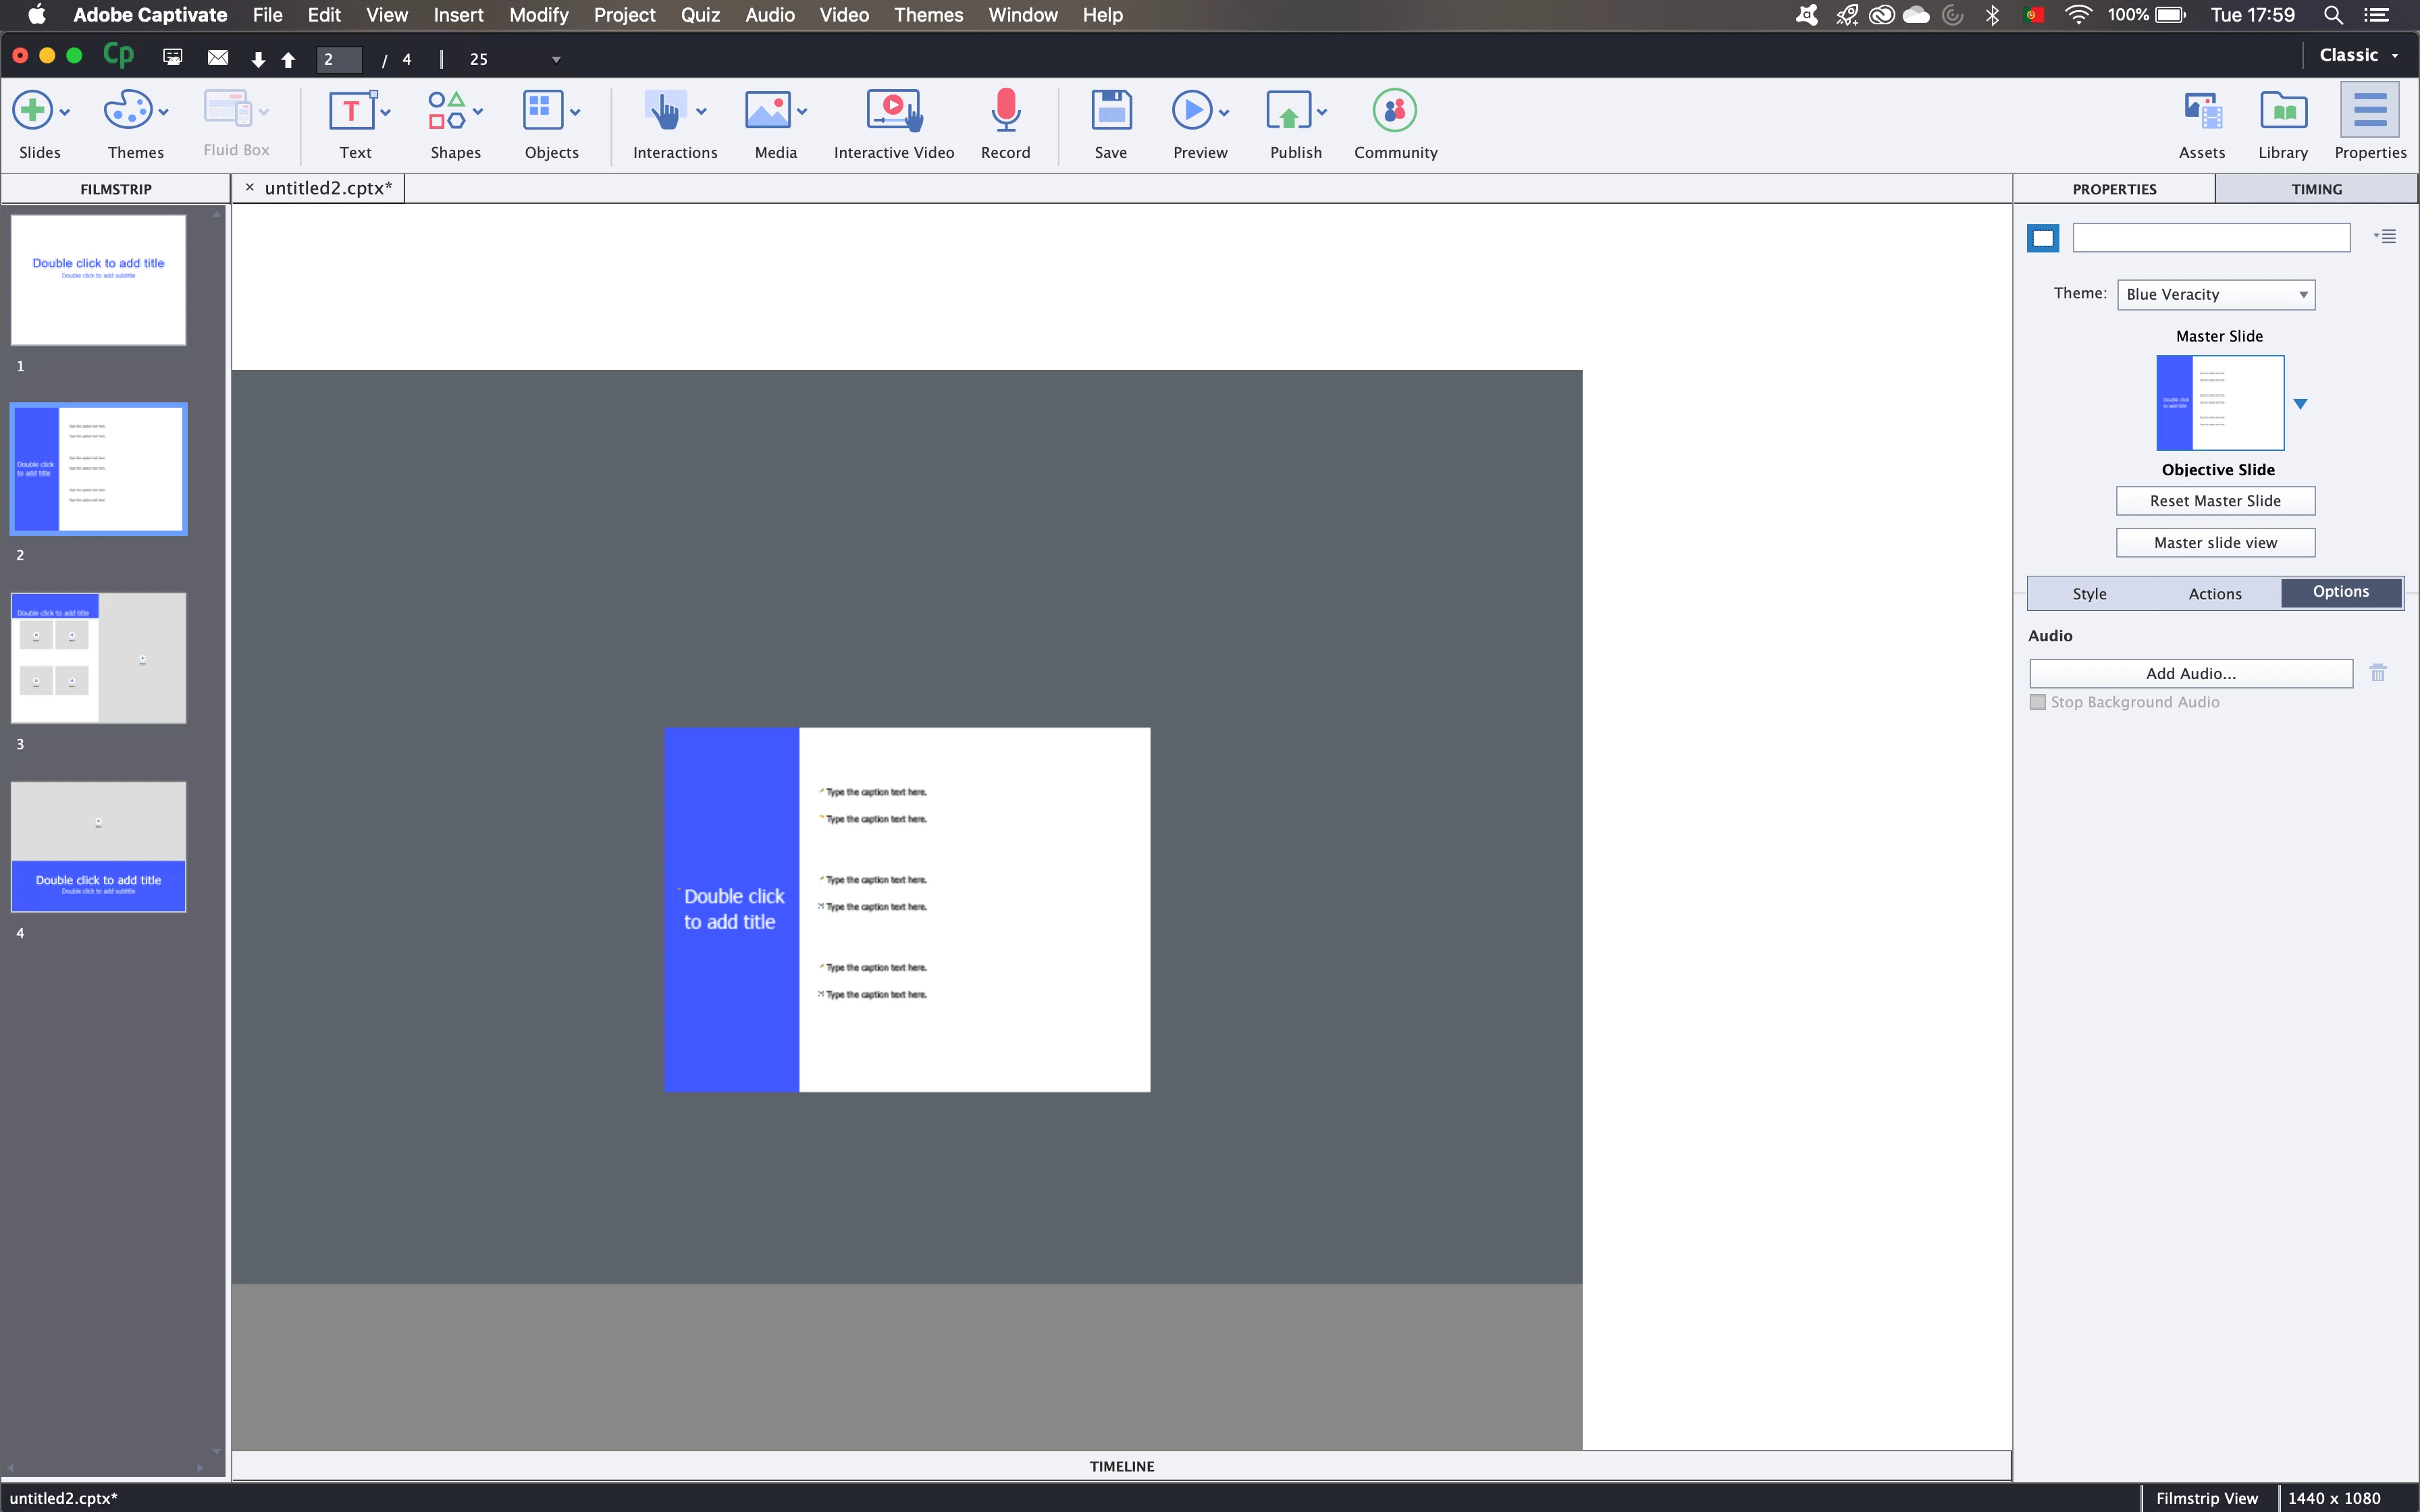Delete audio with the trash icon
This screenshot has width=2420, height=1512.
2377,673
